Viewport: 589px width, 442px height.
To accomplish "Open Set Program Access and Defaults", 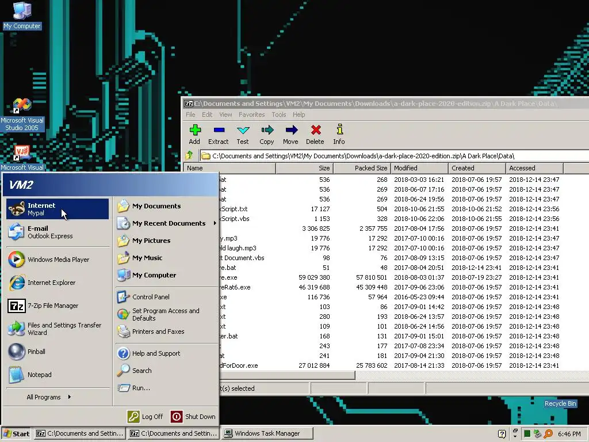I will point(166,314).
